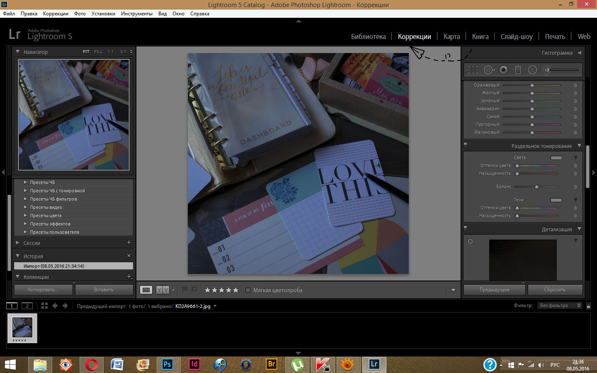Toggle Детализация panel on/off switch
The image size is (597, 373).
pyautogui.click(x=465, y=229)
